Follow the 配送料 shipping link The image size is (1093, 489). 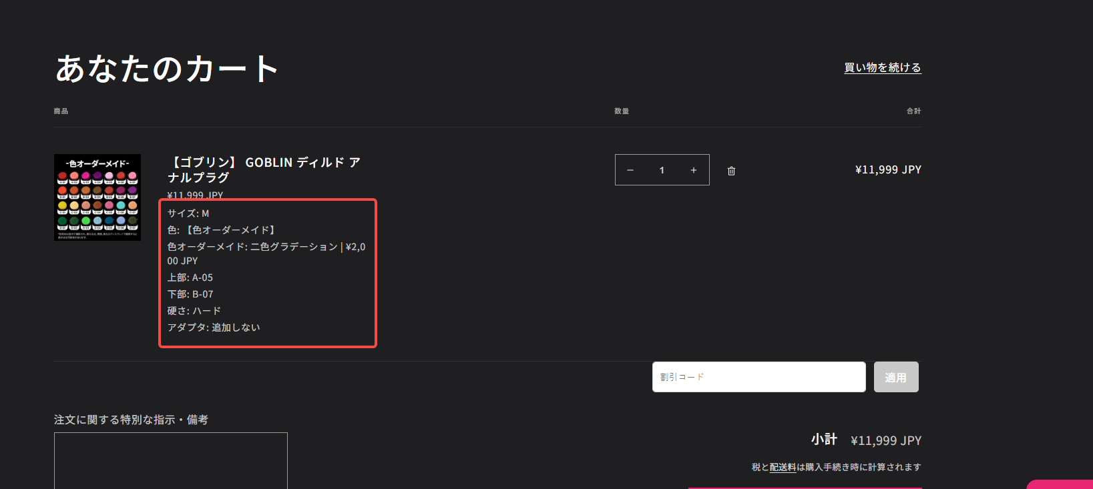click(x=783, y=467)
